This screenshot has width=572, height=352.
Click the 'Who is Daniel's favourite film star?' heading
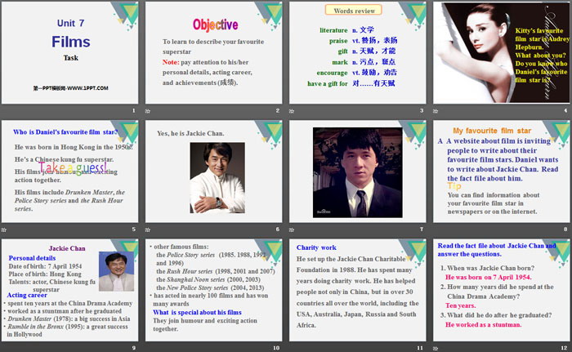[65, 131]
